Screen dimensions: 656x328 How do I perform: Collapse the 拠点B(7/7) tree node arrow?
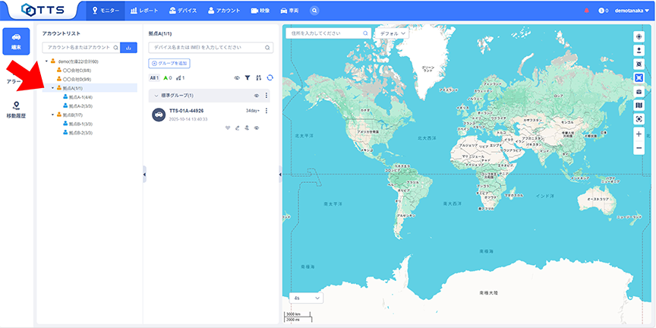point(52,115)
